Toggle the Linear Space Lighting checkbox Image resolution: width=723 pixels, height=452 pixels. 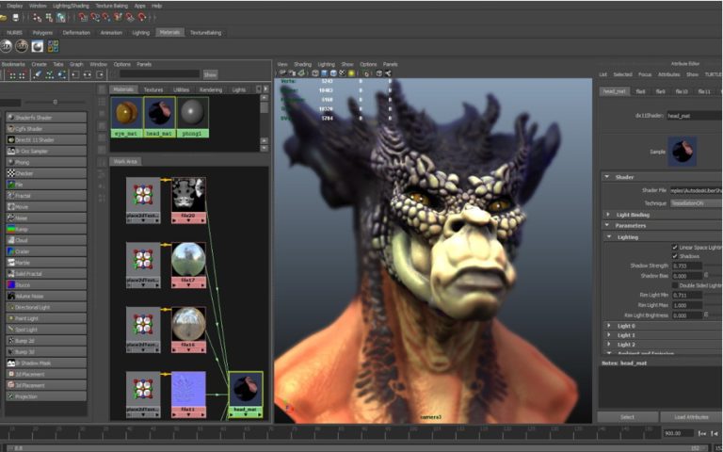click(x=675, y=248)
